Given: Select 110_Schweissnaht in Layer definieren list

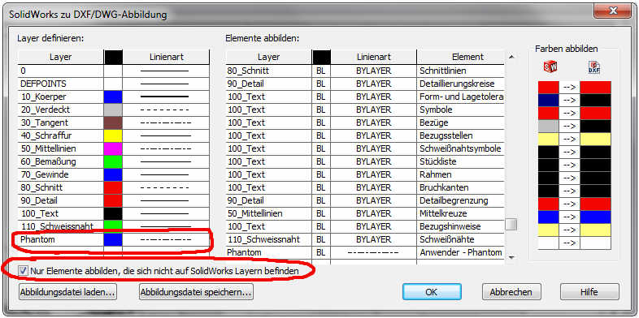Looking at the screenshot, I should pyautogui.click(x=60, y=226).
